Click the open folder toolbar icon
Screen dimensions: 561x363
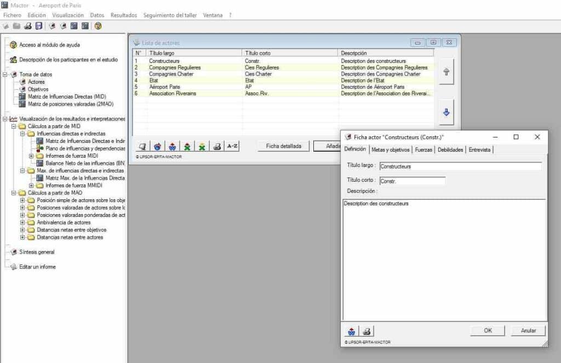point(16,26)
